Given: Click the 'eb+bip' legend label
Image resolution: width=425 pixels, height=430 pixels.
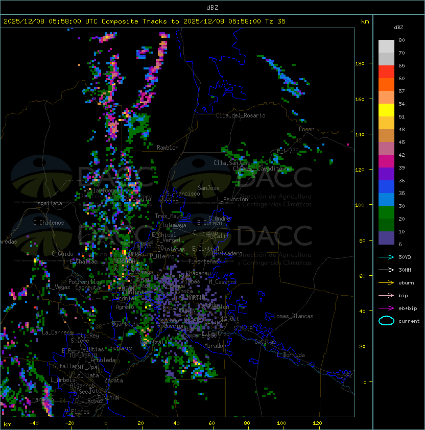Looking at the screenshot, I should pyautogui.click(x=408, y=308).
